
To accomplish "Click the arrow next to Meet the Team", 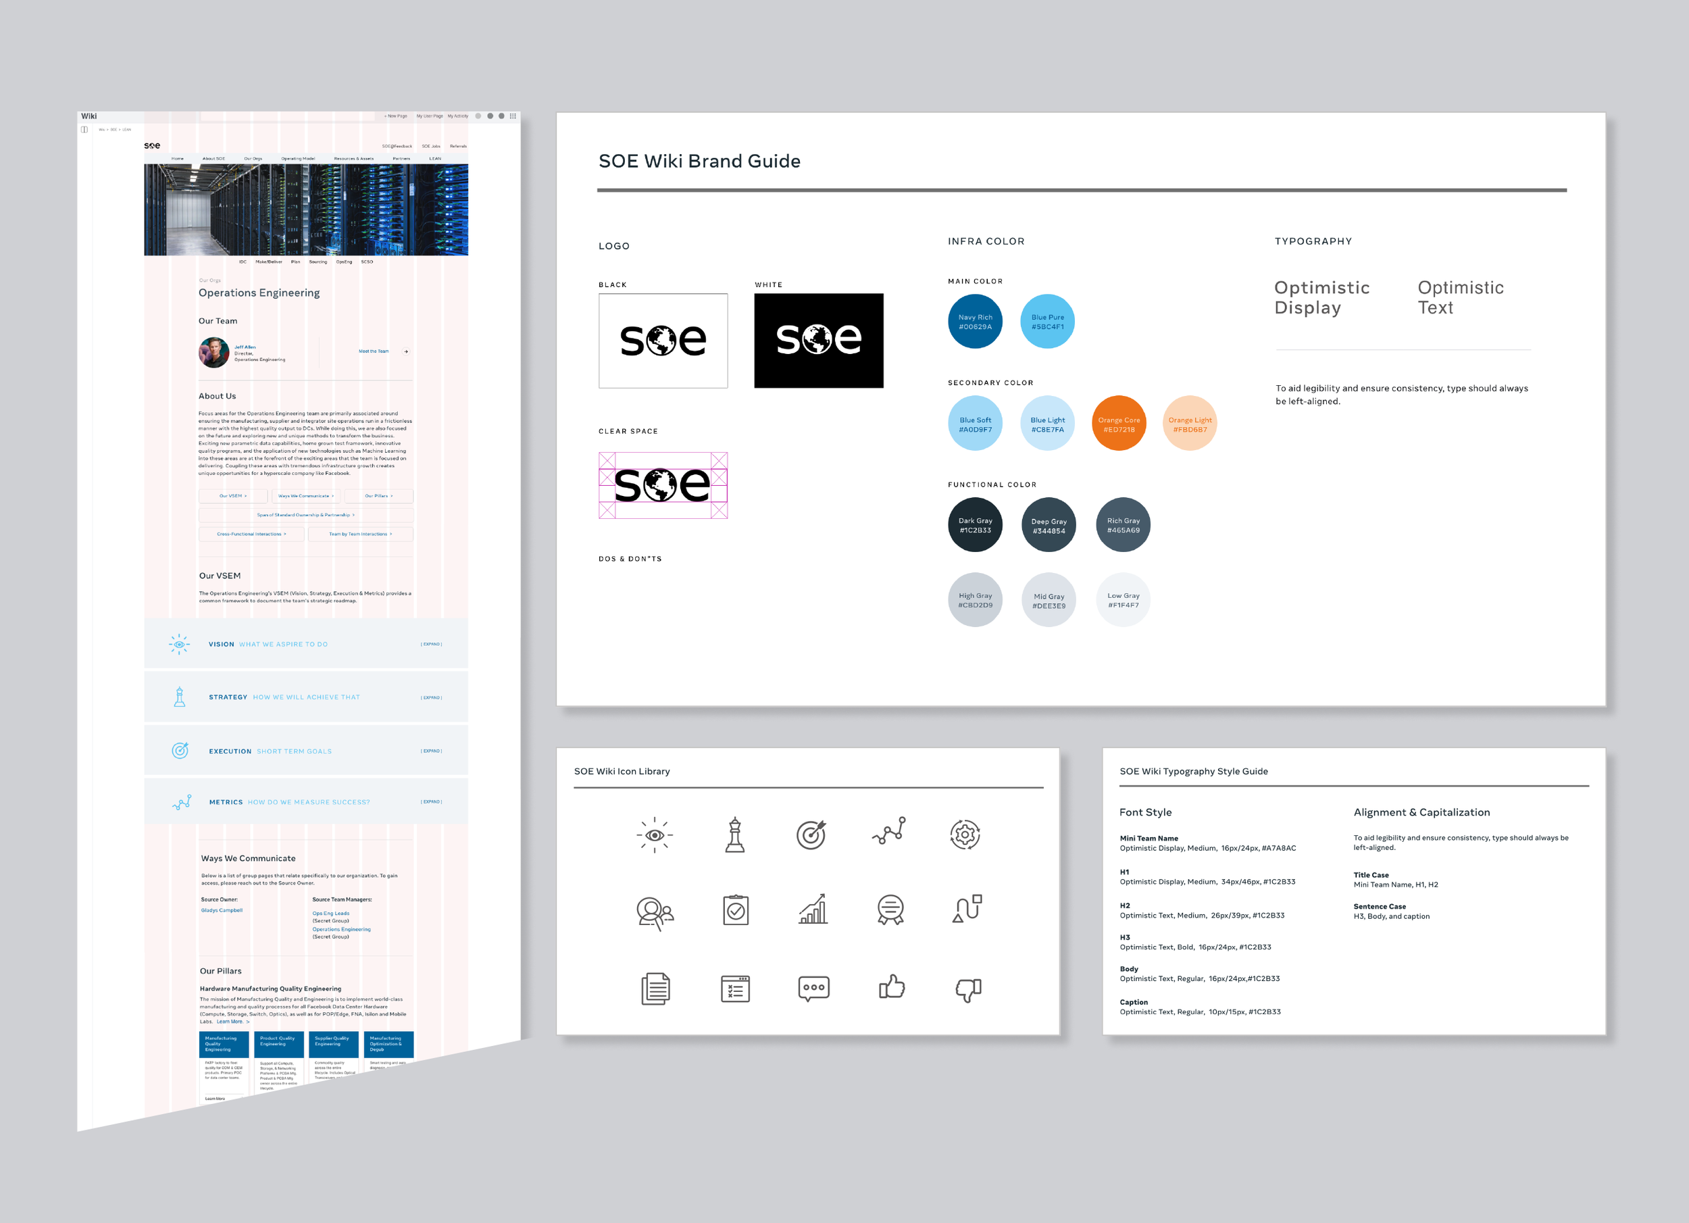I will tap(406, 351).
